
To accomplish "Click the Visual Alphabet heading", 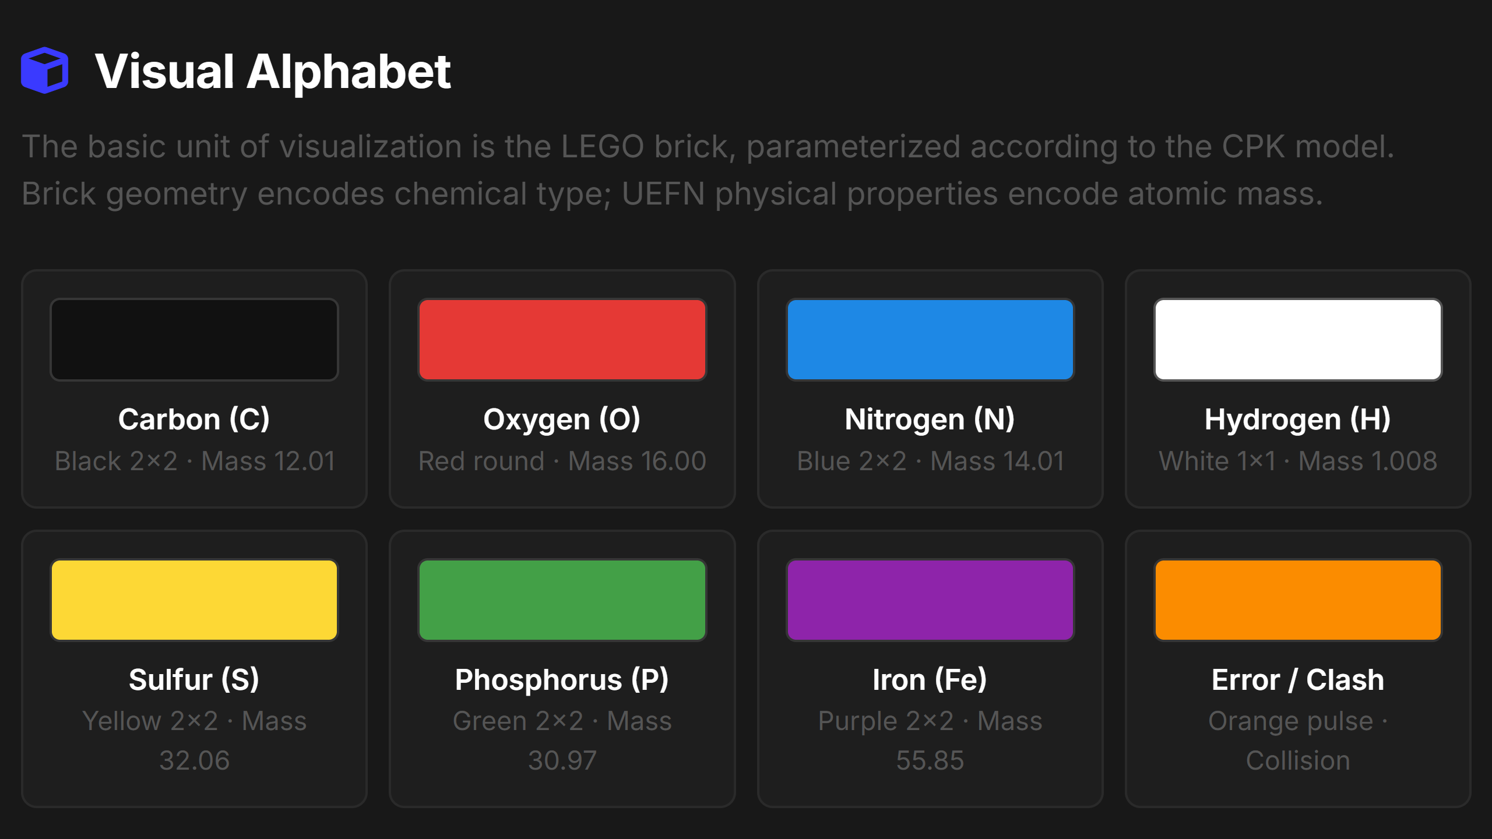I will (273, 71).
